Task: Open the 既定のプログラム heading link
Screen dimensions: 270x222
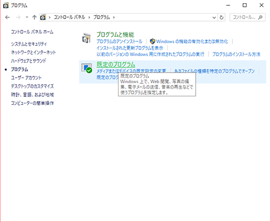Action: (x=116, y=65)
